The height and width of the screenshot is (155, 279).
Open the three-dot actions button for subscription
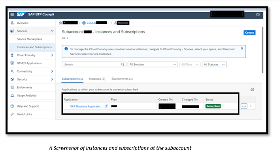coord(244,106)
